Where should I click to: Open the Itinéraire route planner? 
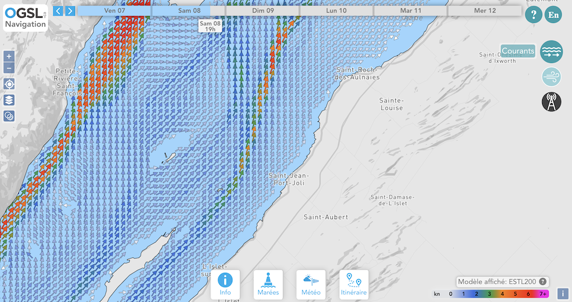pyautogui.click(x=354, y=285)
